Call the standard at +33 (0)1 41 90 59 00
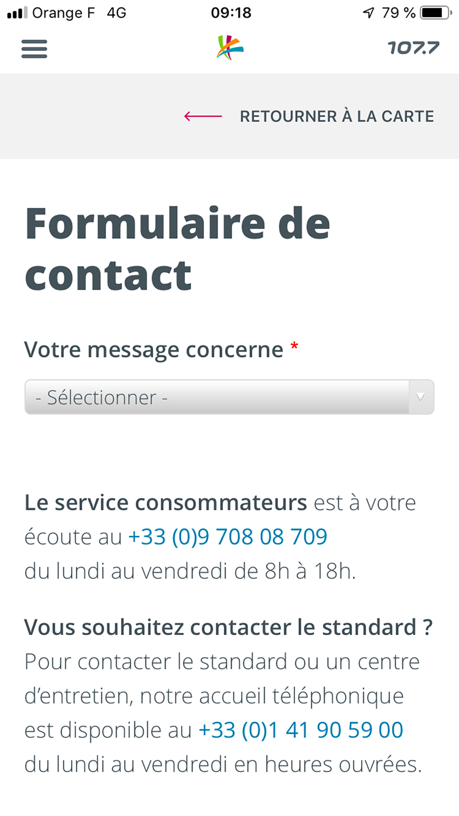The height and width of the screenshot is (816, 459). (x=301, y=730)
